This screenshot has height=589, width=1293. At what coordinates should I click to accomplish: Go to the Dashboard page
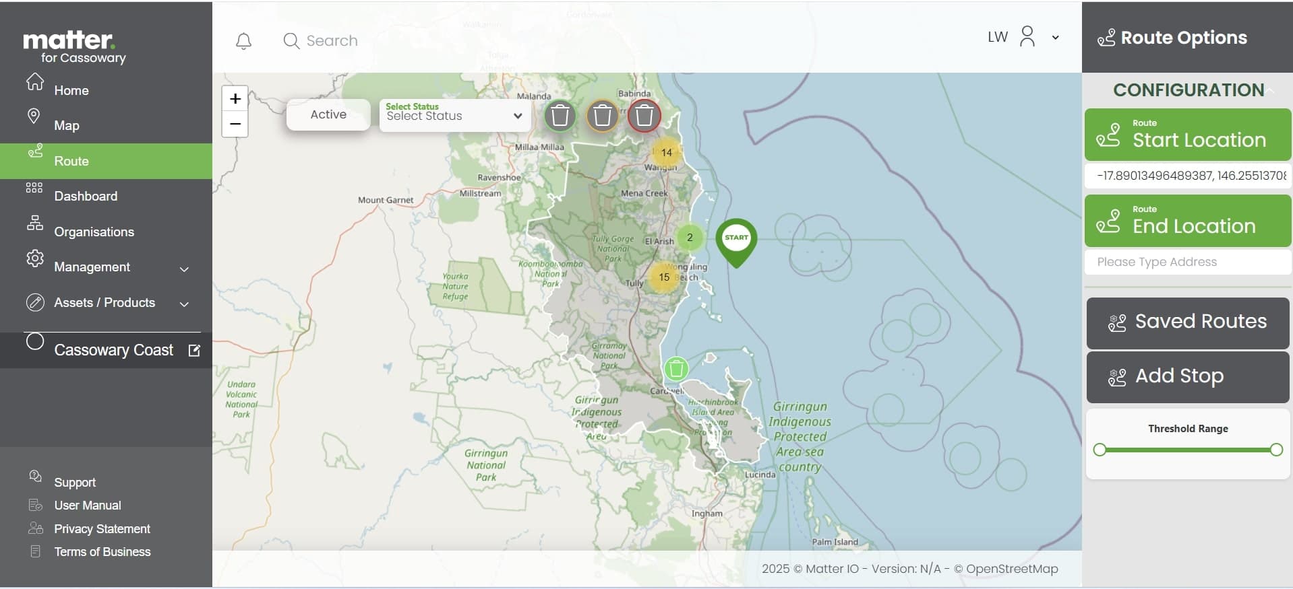(x=86, y=196)
